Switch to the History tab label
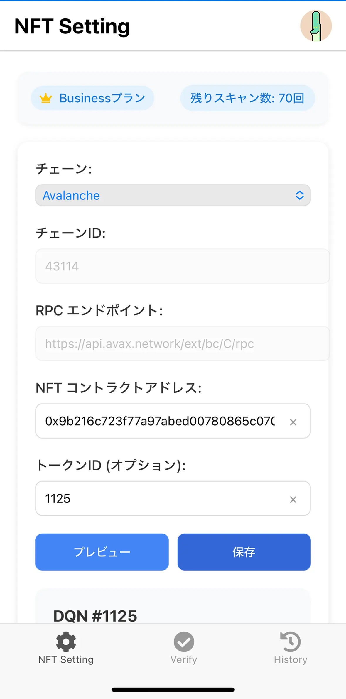 [x=291, y=660]
